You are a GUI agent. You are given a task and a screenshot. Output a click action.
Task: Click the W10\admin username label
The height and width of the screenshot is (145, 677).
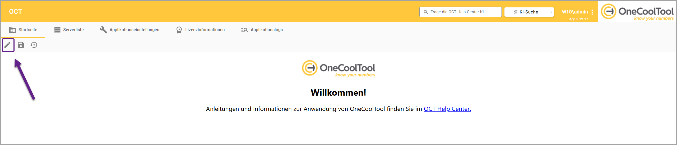pos(575,12)
